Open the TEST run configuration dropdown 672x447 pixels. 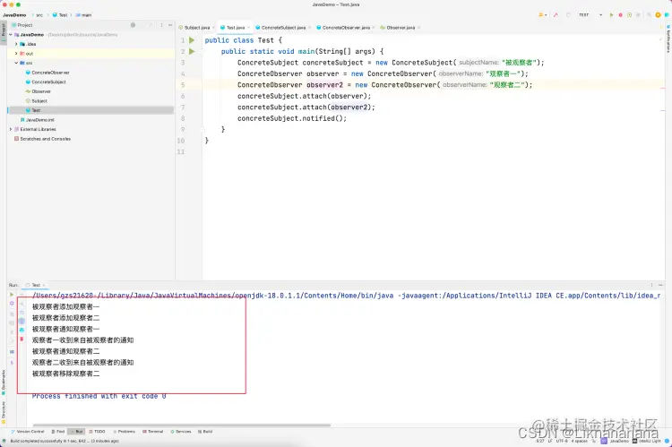pos(590,15)
